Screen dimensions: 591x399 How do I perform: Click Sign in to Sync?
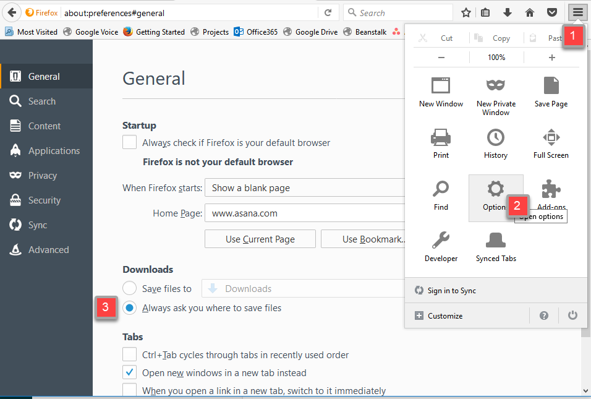pos(451,291)
